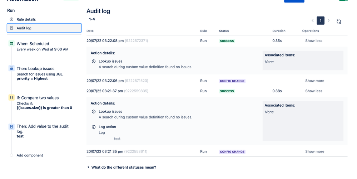Click the '1-4' results count
Screen dimensions: 357x179
pos(92,19)
